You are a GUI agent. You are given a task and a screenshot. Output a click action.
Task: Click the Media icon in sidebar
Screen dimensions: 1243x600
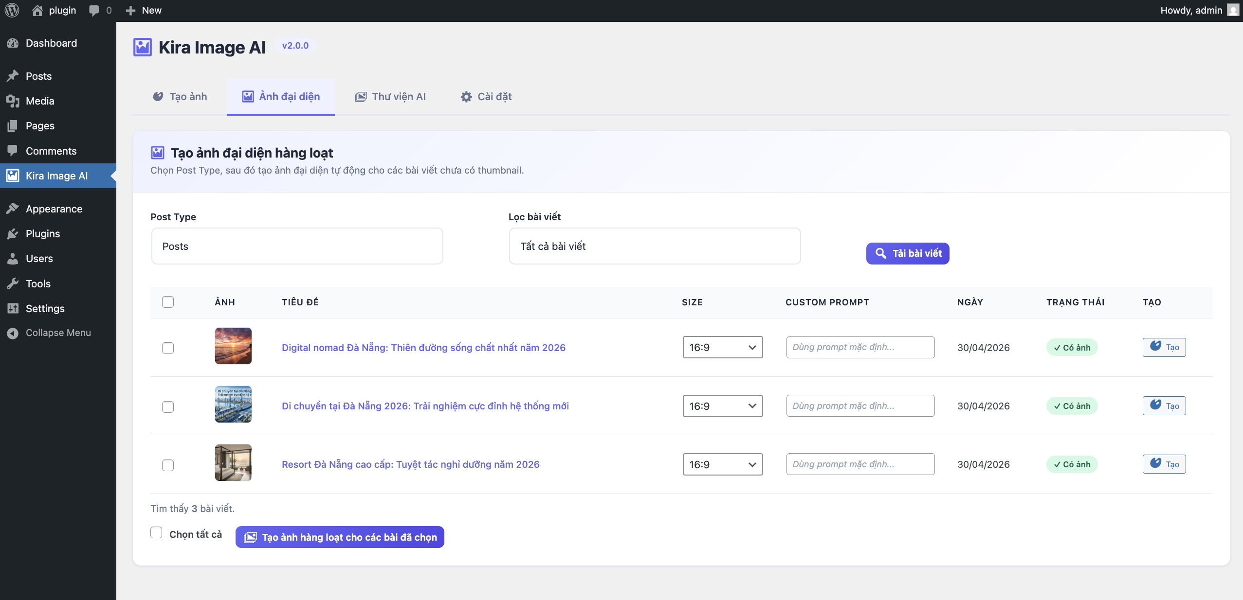13,101
